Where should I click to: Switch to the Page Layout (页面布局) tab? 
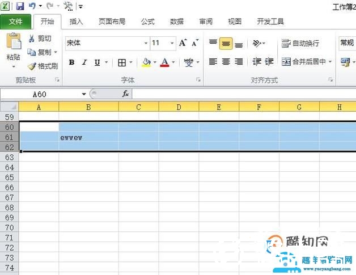[112, 22]
